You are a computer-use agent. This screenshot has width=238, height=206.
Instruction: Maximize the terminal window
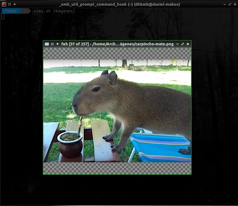(x=230, y=4)
